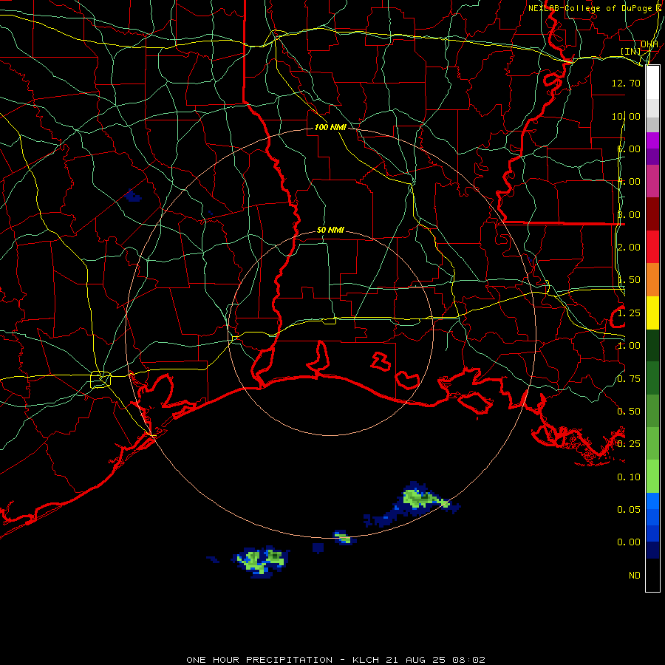Click the 3.00 scale label
Screen dimensions: 665x665
pyautogui.click(x=629, y=214)
